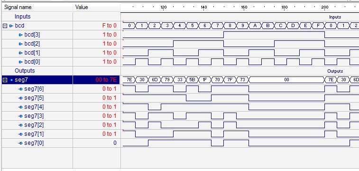The width and height of the screenshot is (359, 171).
Task: Select the bcd[1] signal name
Action: click(32, 53)
